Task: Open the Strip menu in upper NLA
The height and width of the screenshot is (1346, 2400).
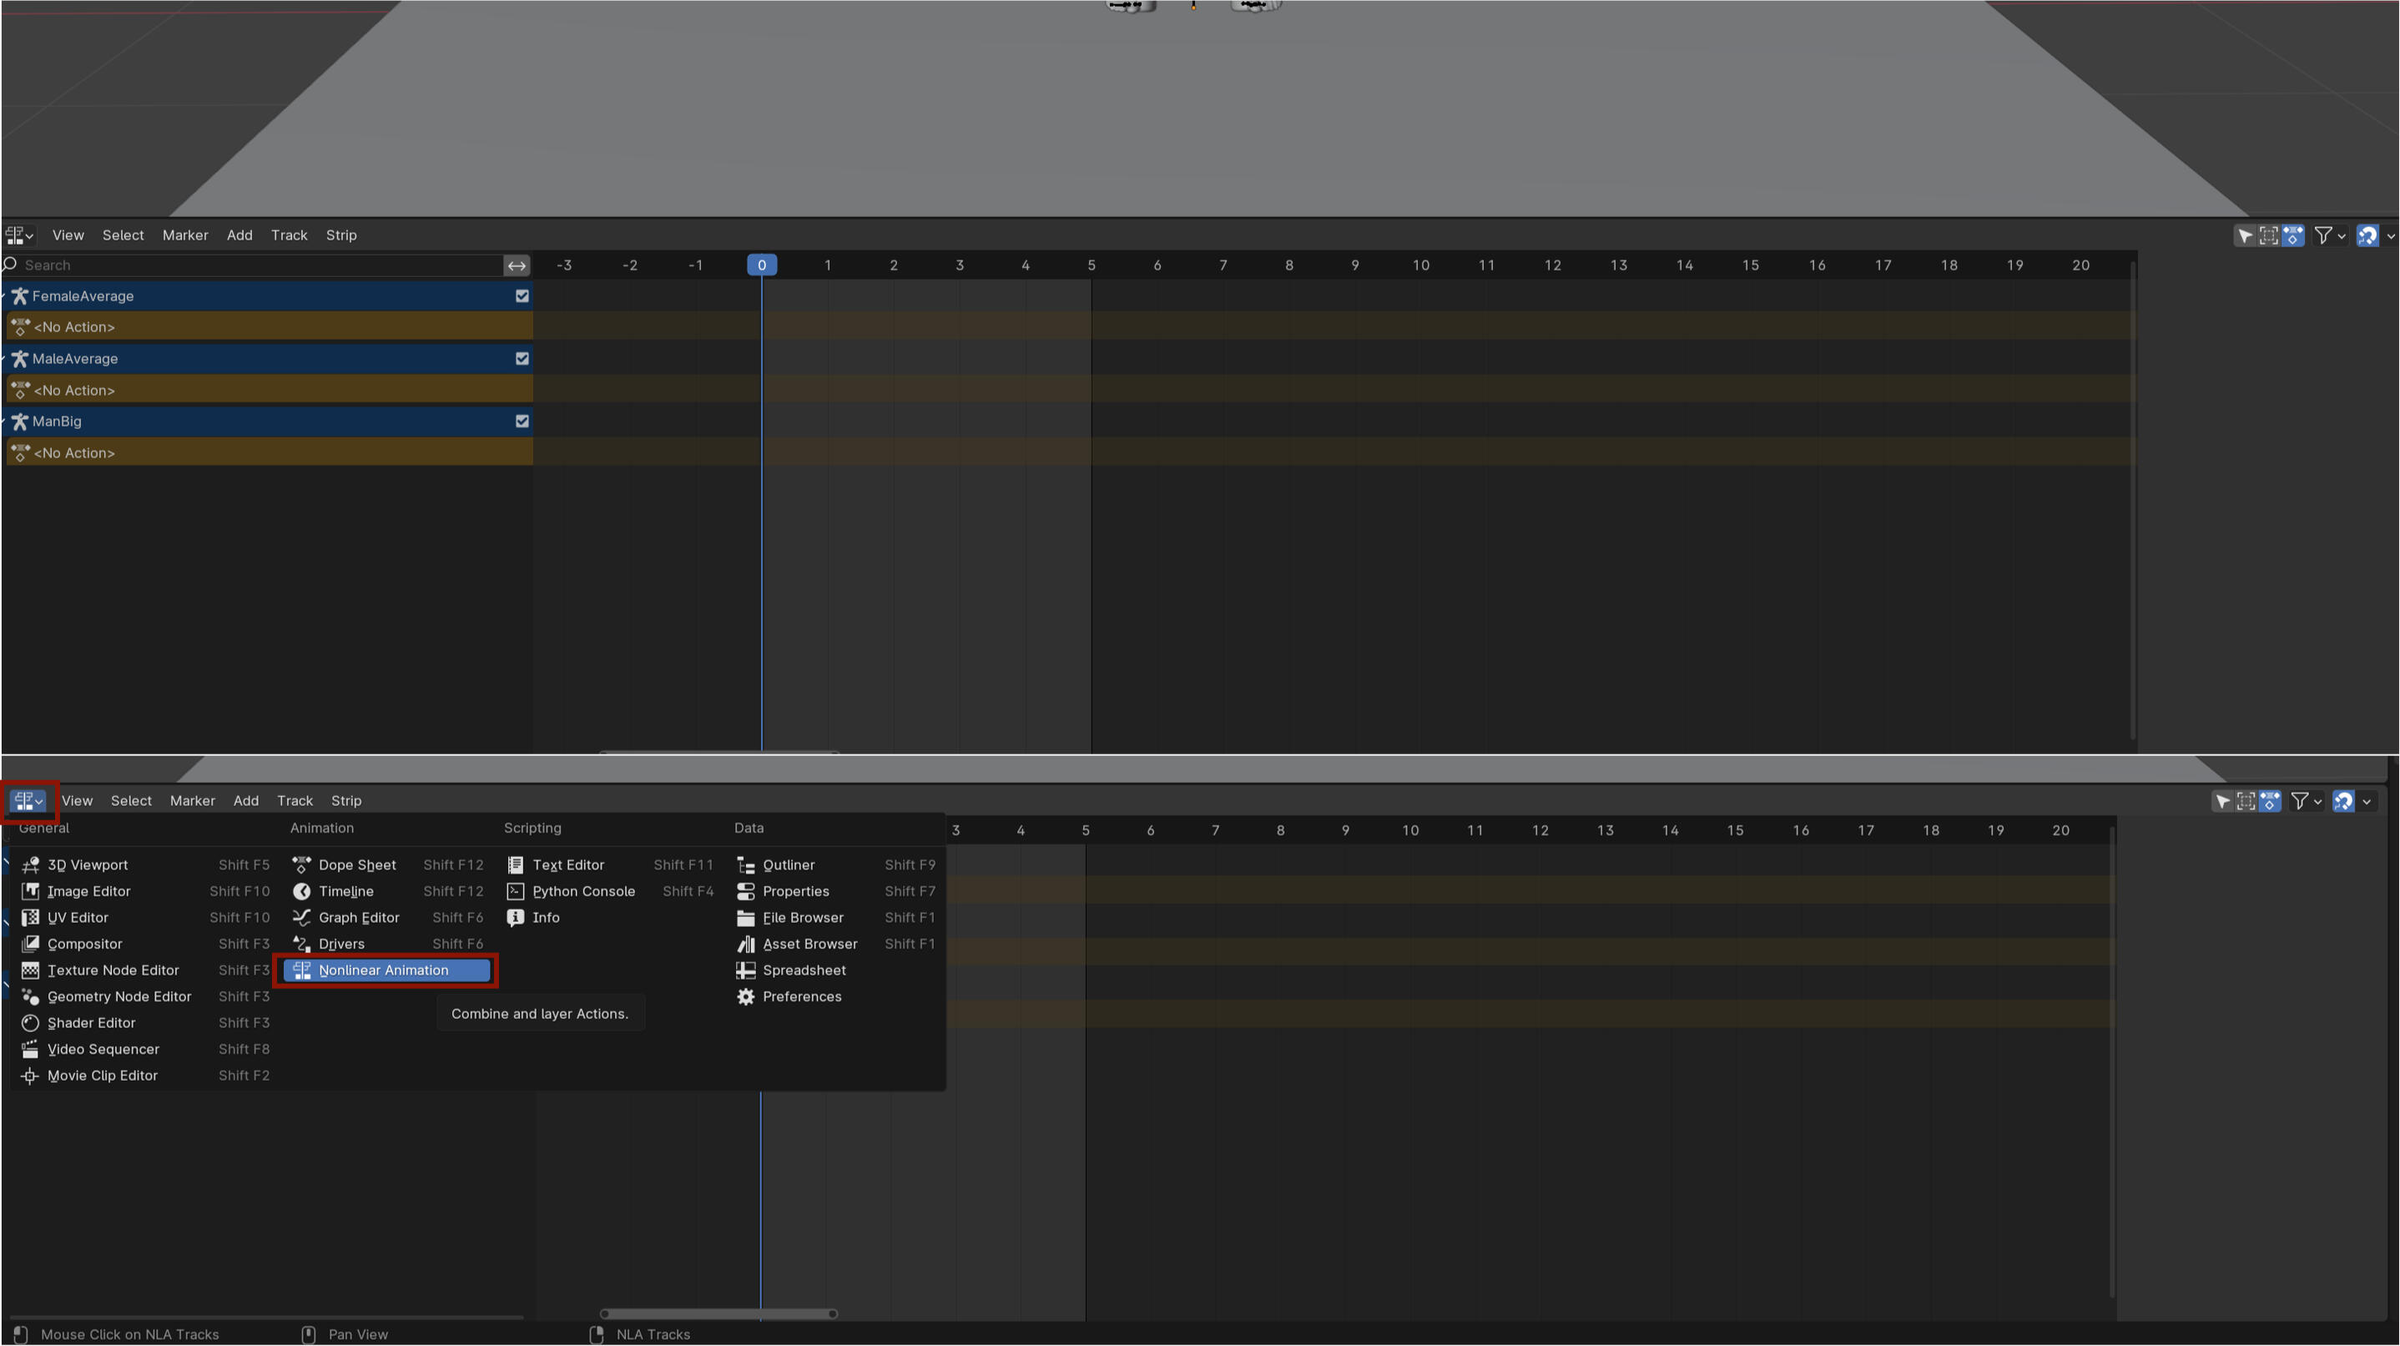Action: coord(341,235)
